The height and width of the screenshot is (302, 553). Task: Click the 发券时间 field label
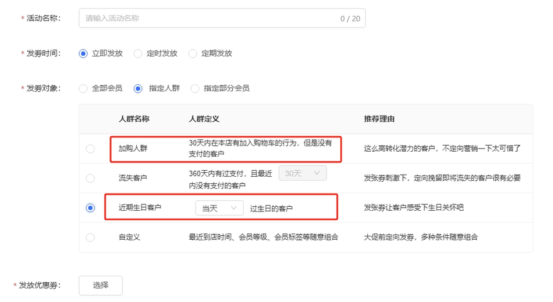pos(43,53)
